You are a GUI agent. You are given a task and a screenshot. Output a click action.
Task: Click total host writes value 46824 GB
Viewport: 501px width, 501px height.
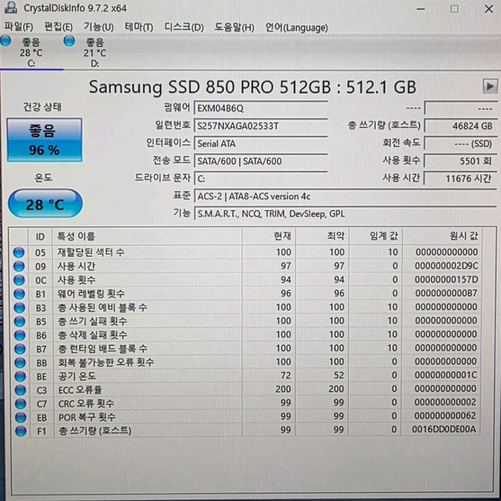[460, 126]
